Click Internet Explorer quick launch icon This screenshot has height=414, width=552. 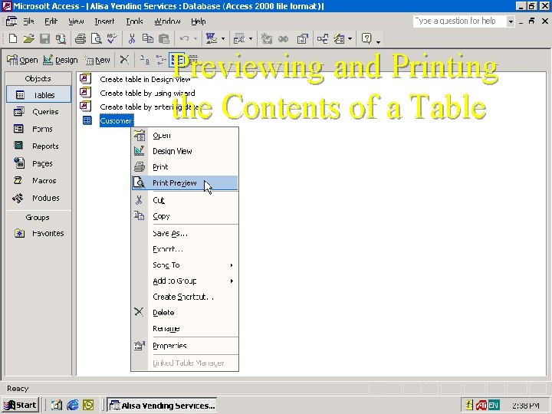click(x=73, y=406)
